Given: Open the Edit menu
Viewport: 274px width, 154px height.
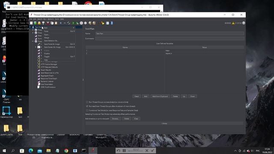Looking at the screenshot, I should 35,19.
